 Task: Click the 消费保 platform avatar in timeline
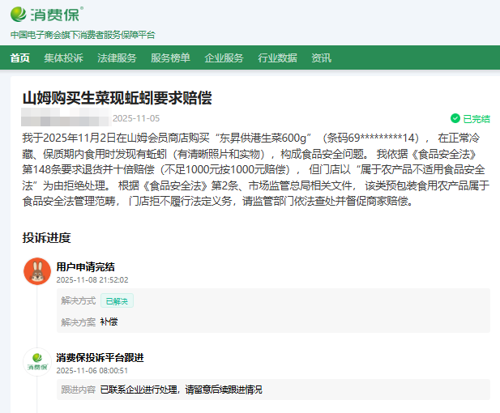click(36, 363)
